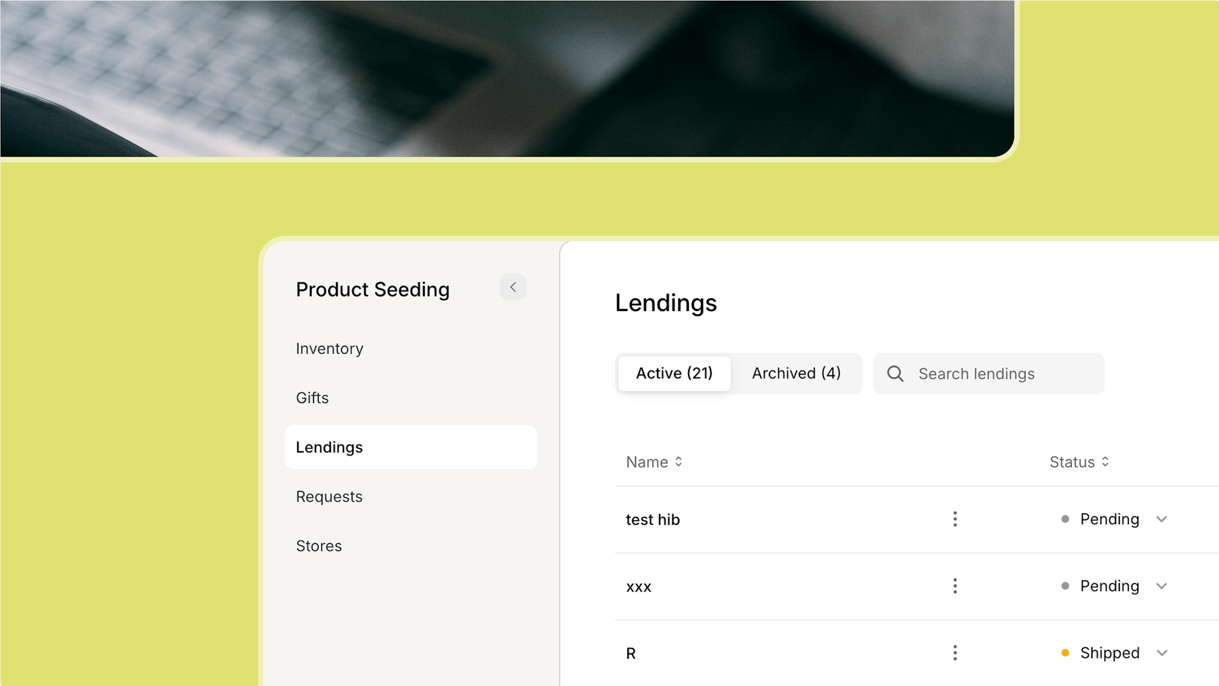
Task: Sort by Name column arrows
Action: [x=678, y=462]
